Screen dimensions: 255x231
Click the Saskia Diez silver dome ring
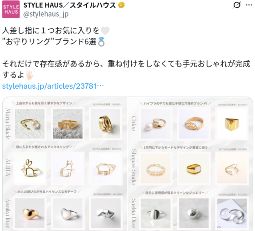[194, 213]
